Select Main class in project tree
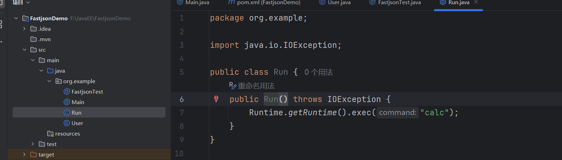This screenshot has width=562, height=160. [78, 102]
